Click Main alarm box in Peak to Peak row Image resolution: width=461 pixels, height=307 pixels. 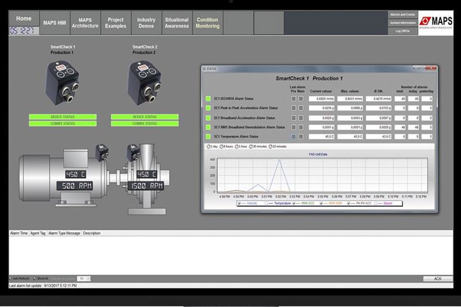[x=301, y=108]
